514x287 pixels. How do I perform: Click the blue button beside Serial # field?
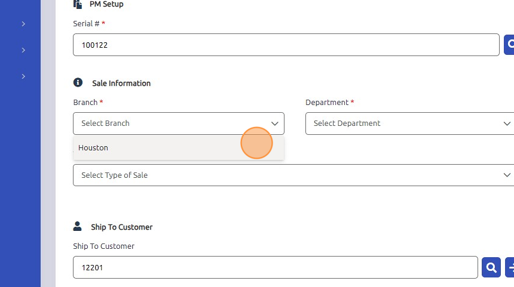click(509, 45)
